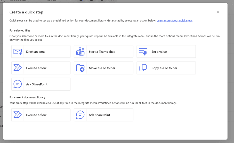Click the Set a value lightning icon

point(143,52)
